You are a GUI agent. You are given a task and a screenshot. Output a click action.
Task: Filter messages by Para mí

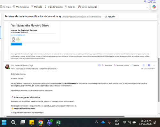[70, 7]
